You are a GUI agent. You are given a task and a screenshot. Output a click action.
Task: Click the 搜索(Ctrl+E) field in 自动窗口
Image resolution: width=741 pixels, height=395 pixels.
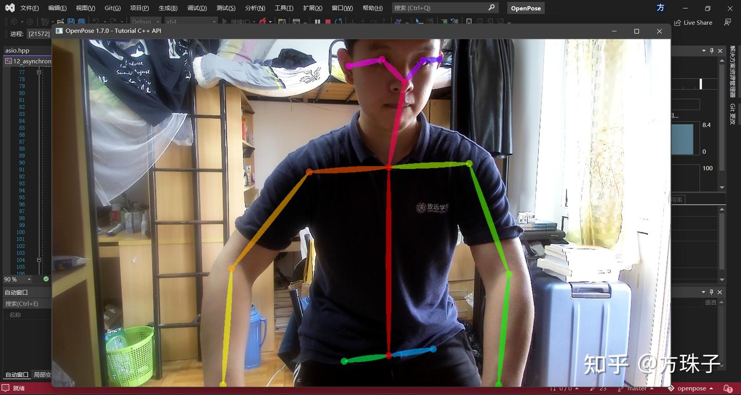click(27, 303)
